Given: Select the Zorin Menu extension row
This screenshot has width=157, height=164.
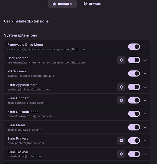Looking at the screenshot, I should [x=77, y=127].
